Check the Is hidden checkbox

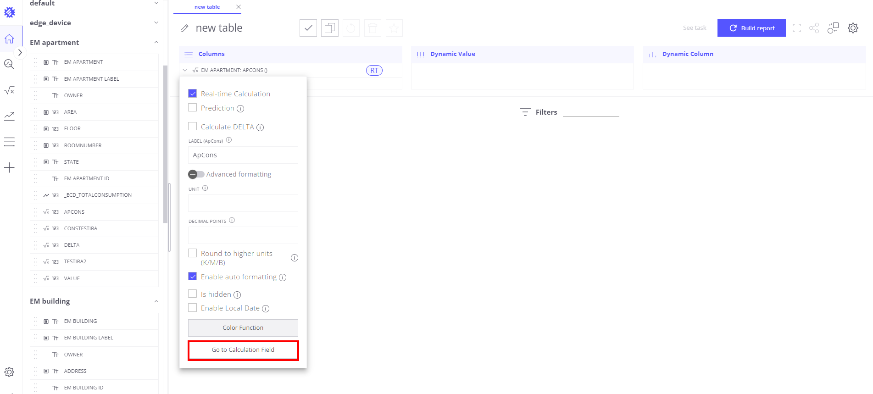point(193,294)
